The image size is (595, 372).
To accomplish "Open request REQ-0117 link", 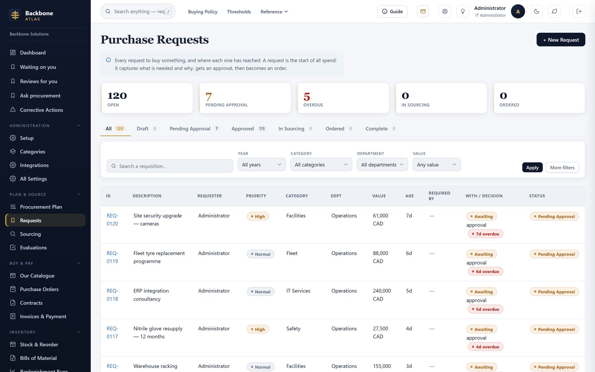I will tap(113, 332).
